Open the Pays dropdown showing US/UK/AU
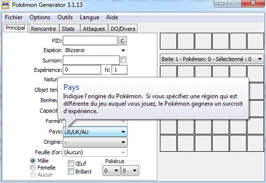This screenshot has height=183, width=266. coord(95,132)
